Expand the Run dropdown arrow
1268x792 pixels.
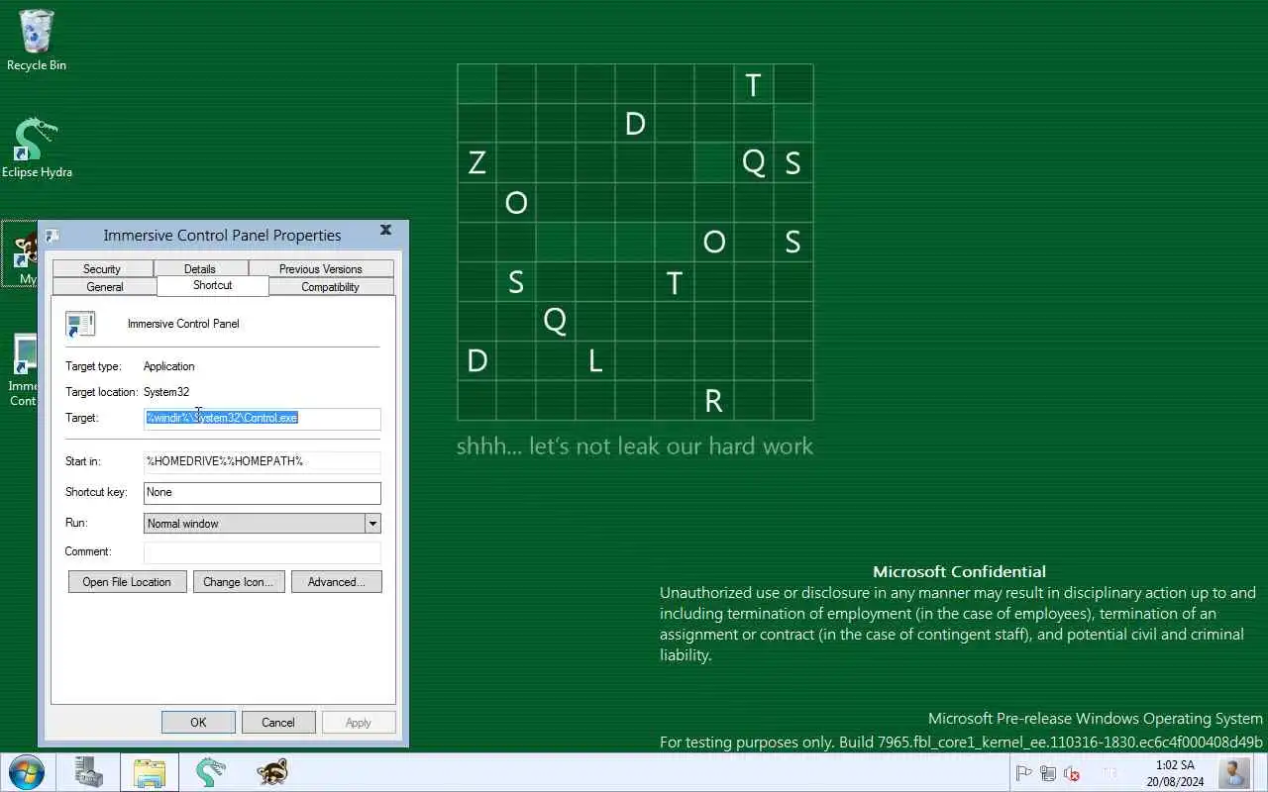[x=372, y=523]
